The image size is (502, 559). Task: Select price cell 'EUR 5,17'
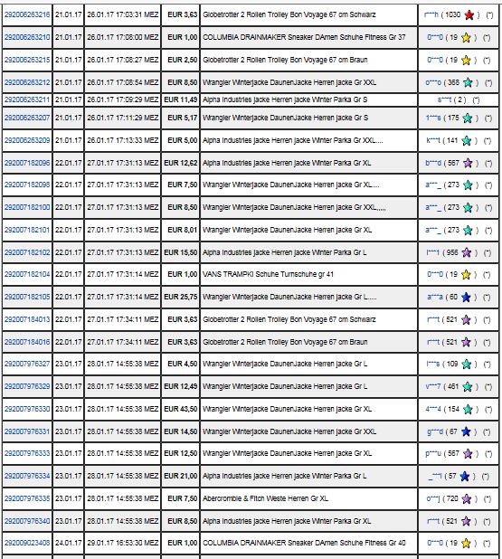click(x=180, y=118)
